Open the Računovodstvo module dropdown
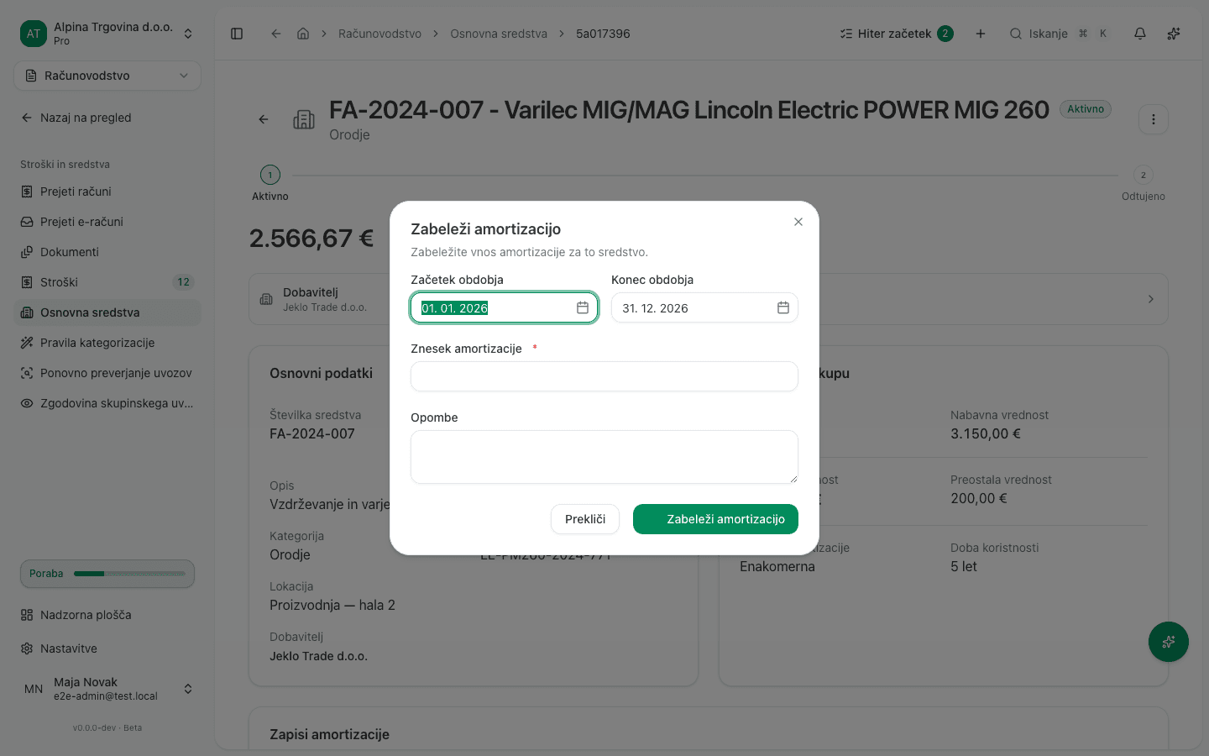The height and width of the screenshot is (756, 1209). click(107, 76)
